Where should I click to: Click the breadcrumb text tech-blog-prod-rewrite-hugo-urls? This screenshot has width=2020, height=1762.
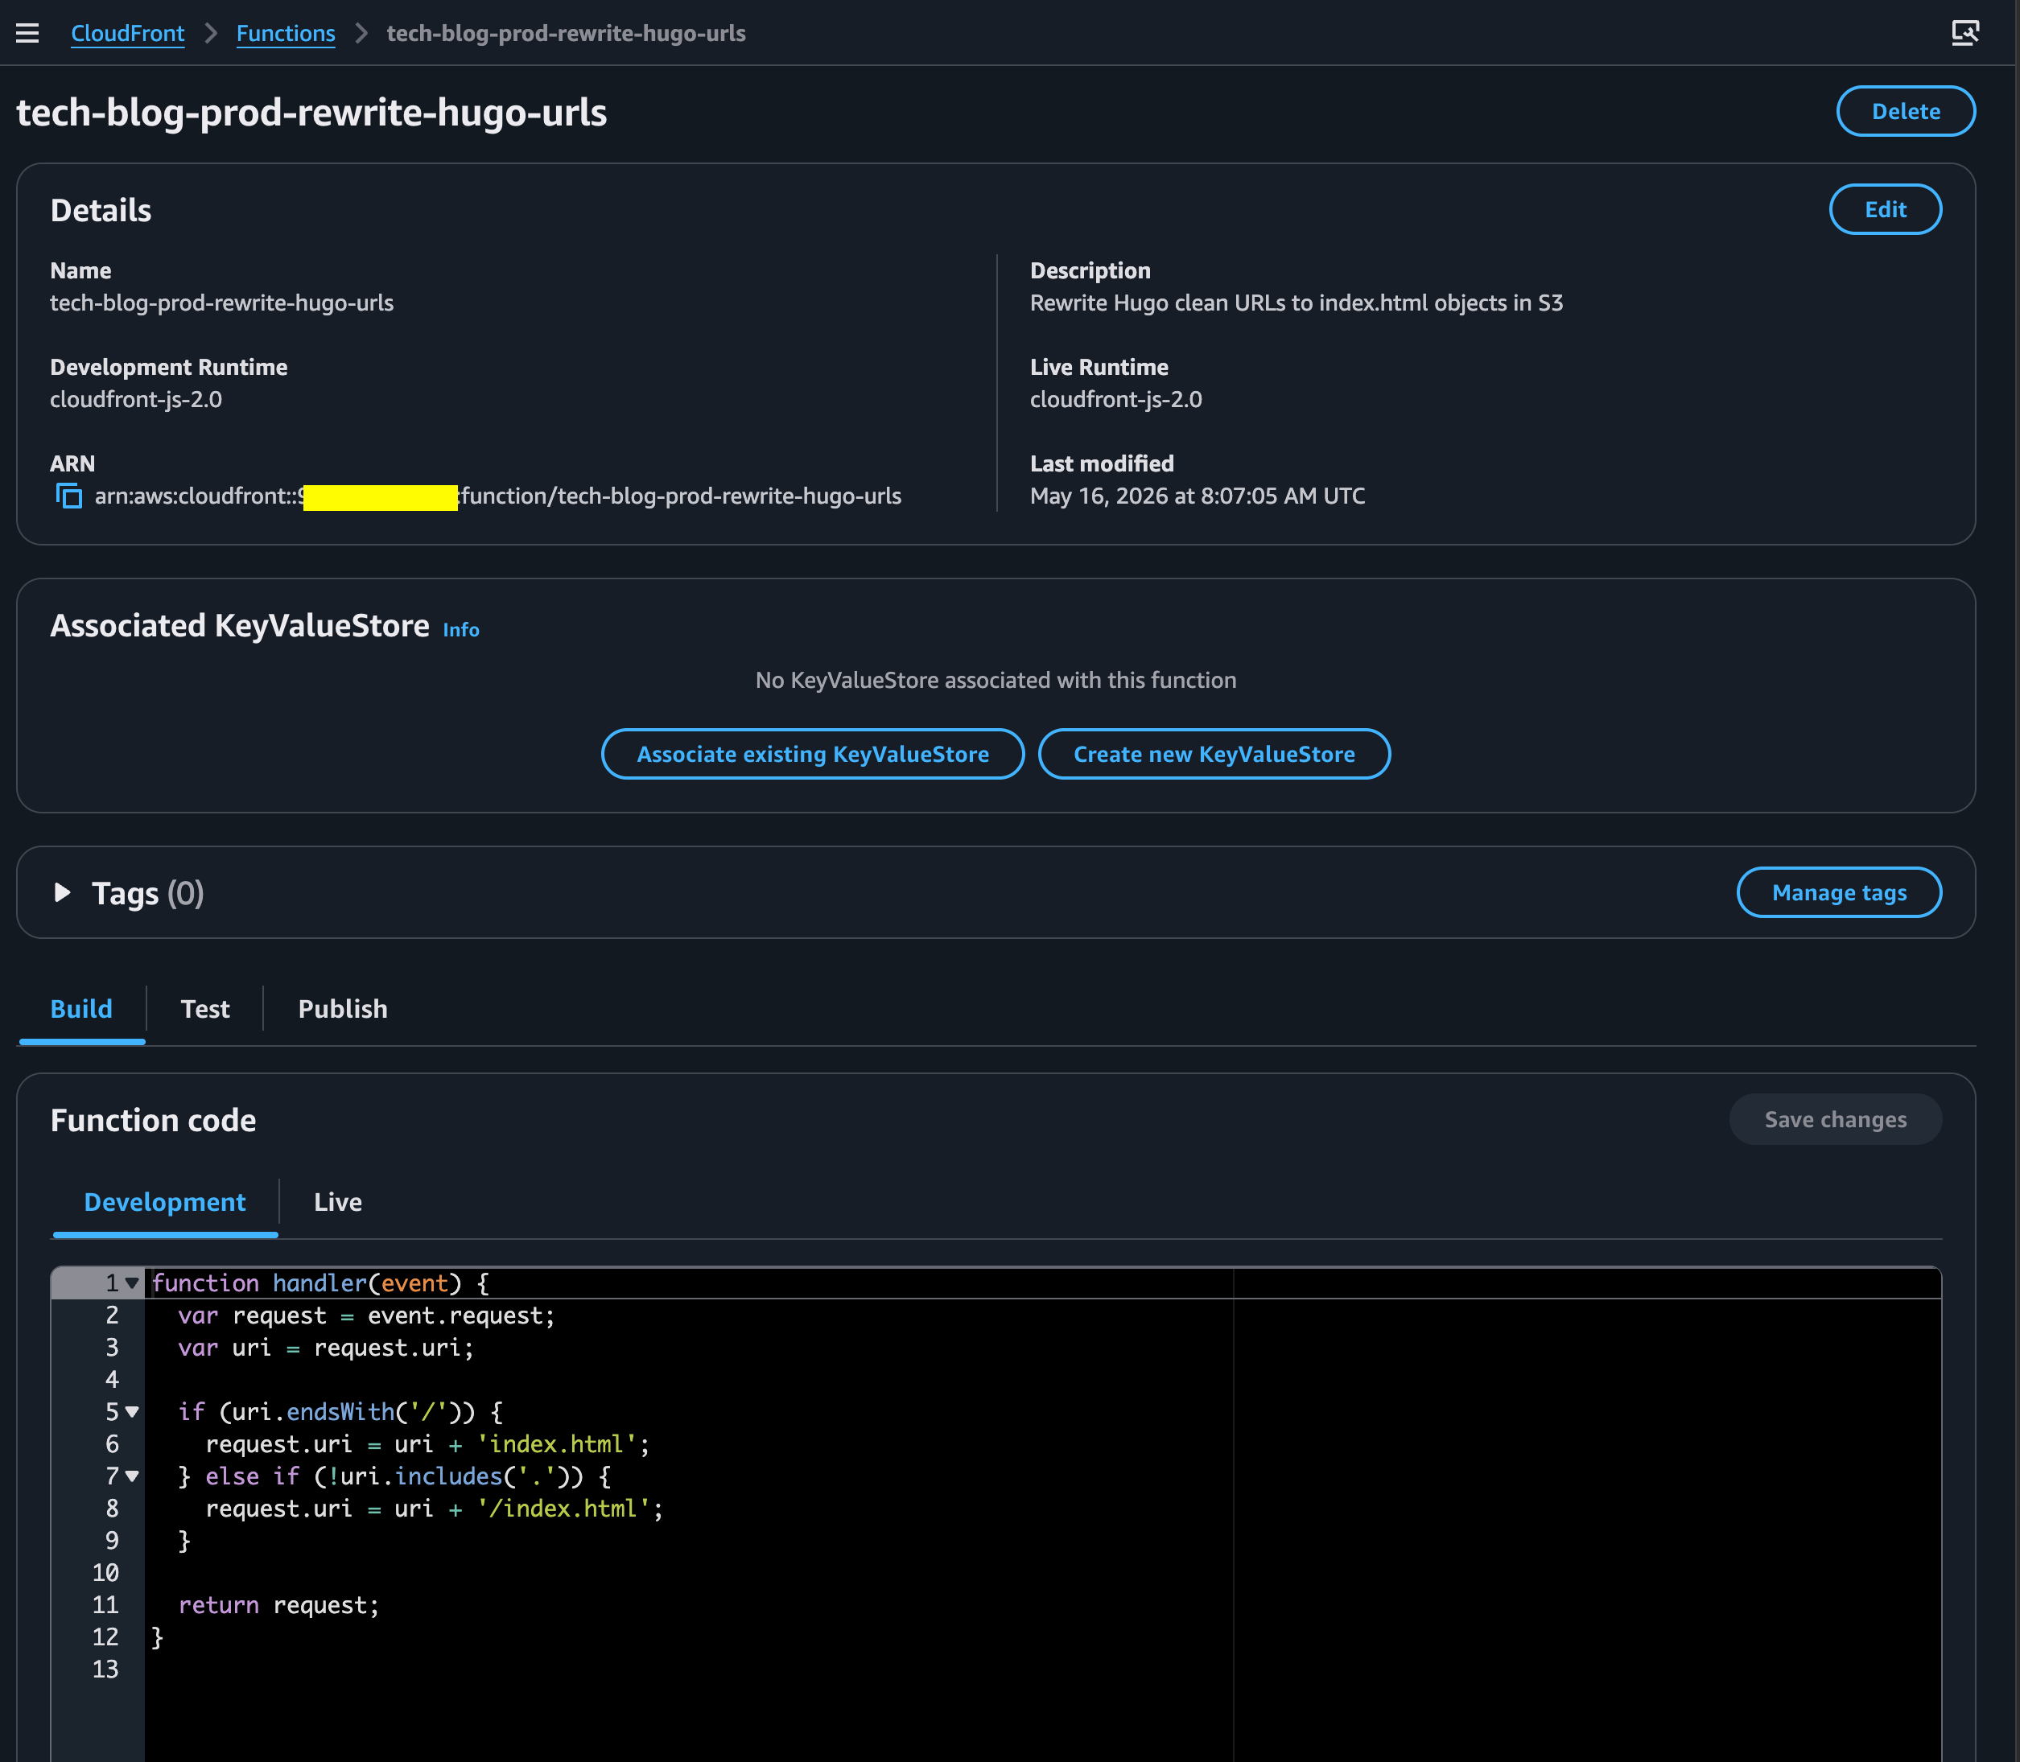coord(566,34)
